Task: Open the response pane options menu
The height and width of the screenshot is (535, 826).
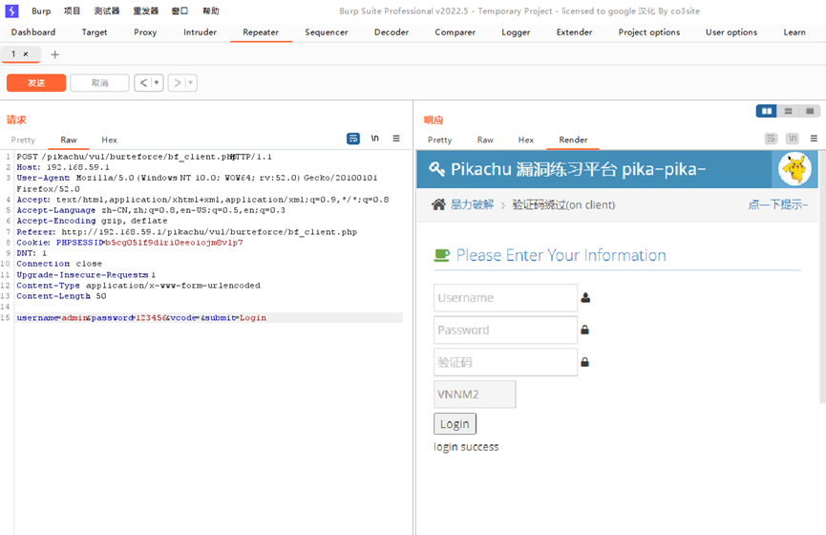Action: [x=814, y=139]
